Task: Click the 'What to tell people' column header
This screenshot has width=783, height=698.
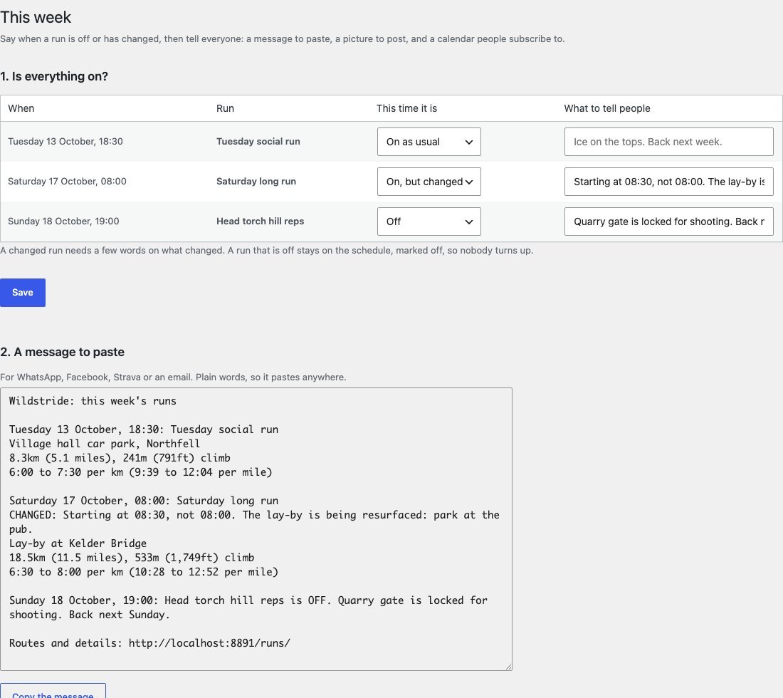Action: click(607, 108)
